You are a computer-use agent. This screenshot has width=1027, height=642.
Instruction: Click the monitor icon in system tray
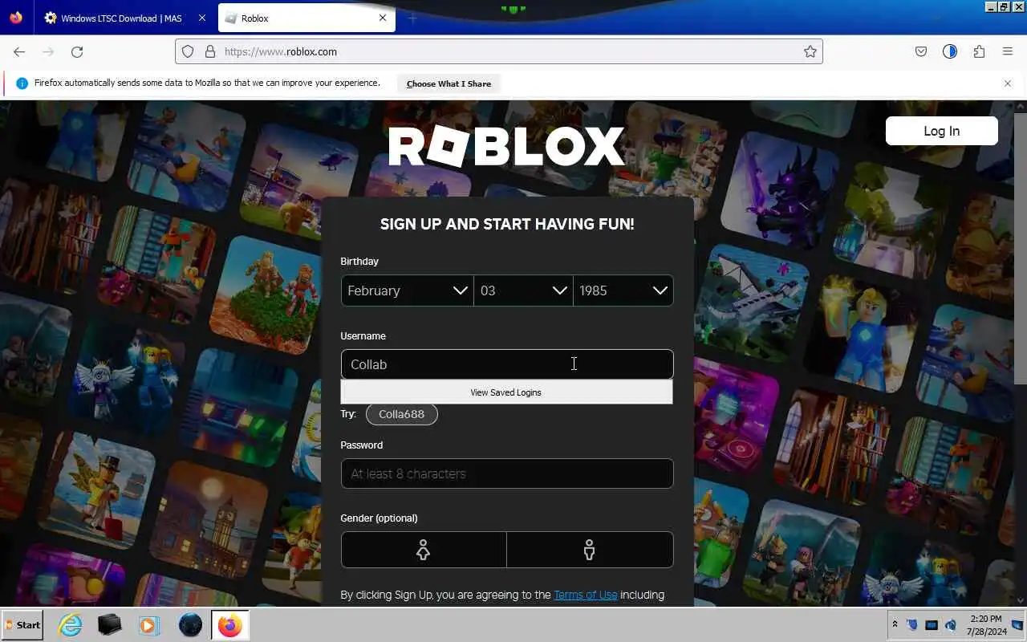pyautogui.click(x=932, y=625)
